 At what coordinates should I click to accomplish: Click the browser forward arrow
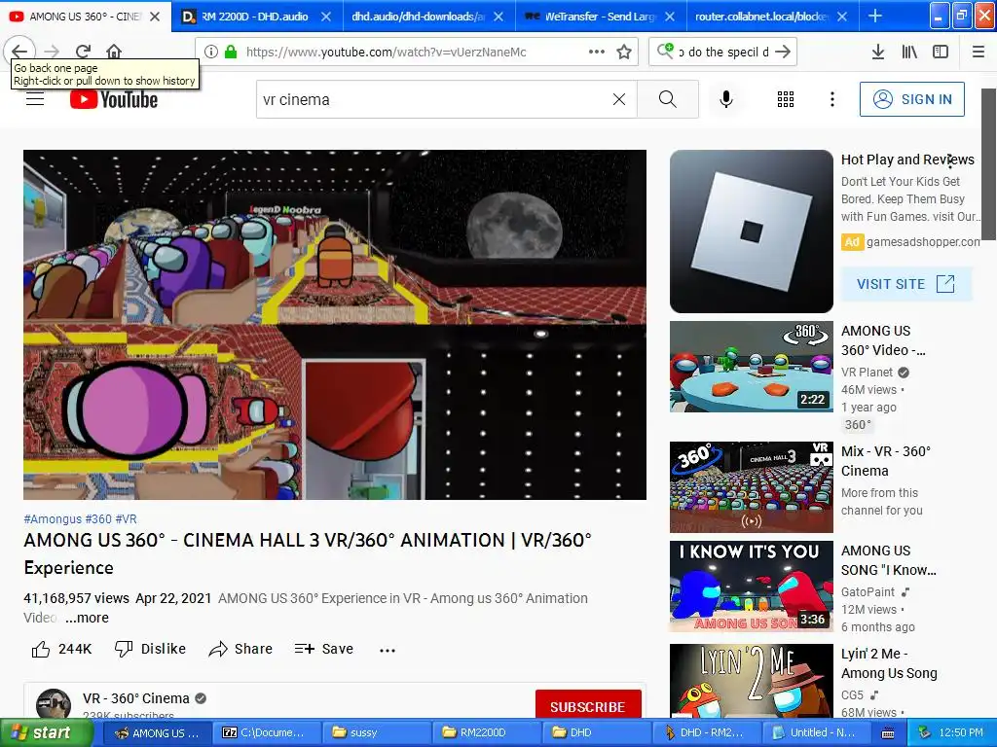coord(53,52)
